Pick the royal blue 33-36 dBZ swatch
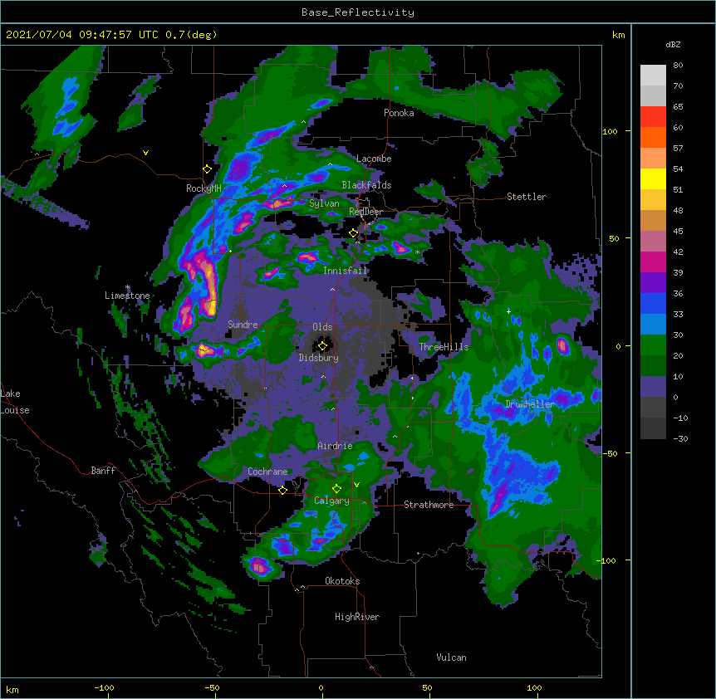 click(x=653, y=303)
